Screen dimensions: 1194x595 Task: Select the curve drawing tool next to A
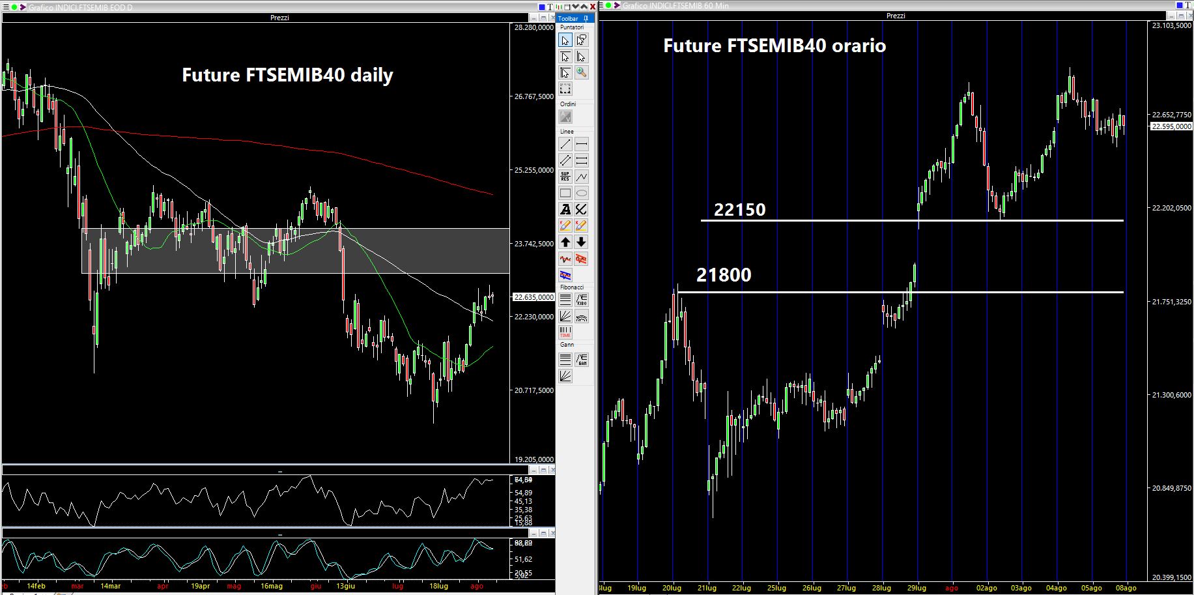tap(582, 209)
